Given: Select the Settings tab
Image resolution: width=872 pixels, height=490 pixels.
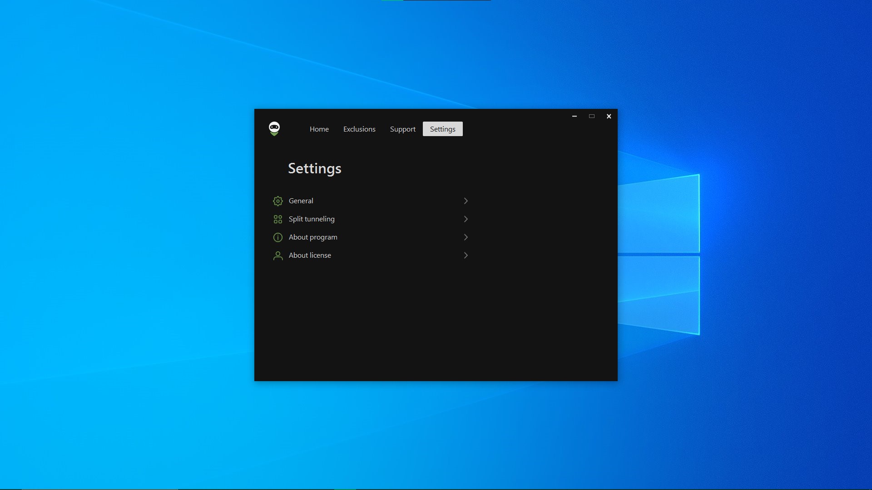Looking at the screenshot, I should (x=442, y=129).
